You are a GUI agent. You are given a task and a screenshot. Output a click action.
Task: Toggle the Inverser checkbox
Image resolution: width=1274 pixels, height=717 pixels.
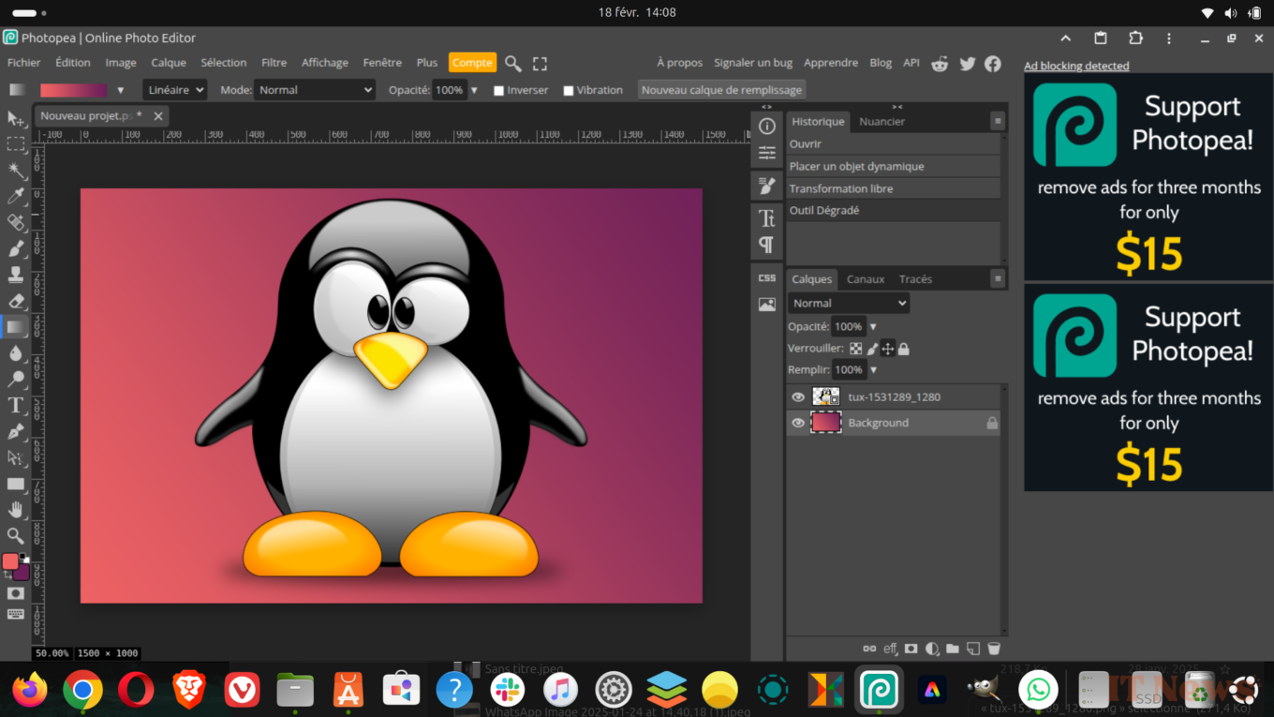pyautogui.click(x=499, y=91)
